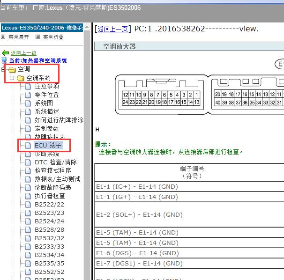Screen dimensions: 284x280
Task: Click the page icon next to B2522/22
Action: pyautogui.click(x=28, y=204)
